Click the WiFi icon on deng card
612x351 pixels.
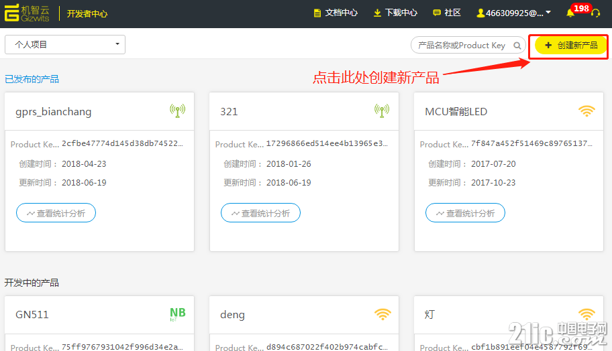[382, 314]
